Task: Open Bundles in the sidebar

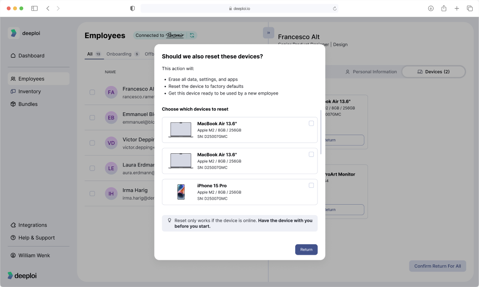Action: click(39, 104)
